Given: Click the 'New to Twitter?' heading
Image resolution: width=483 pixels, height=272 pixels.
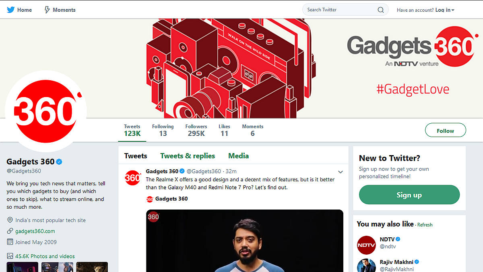Looking at the screenshot, I should click(x=390, y=158).
